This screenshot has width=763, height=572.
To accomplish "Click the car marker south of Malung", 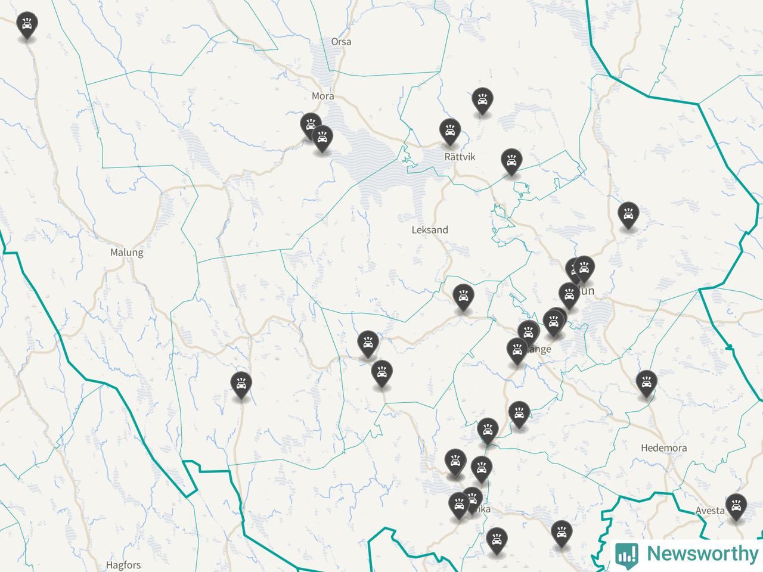I will (241, 384).
